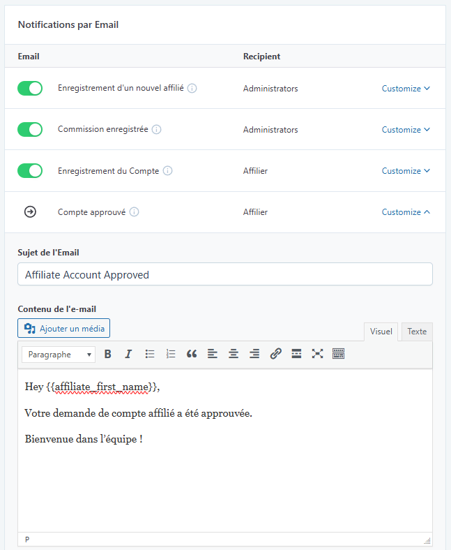Screen dimensions: 451x550
Task: Switch to the Texte editor tab
Action: click(x=417, y=332)
